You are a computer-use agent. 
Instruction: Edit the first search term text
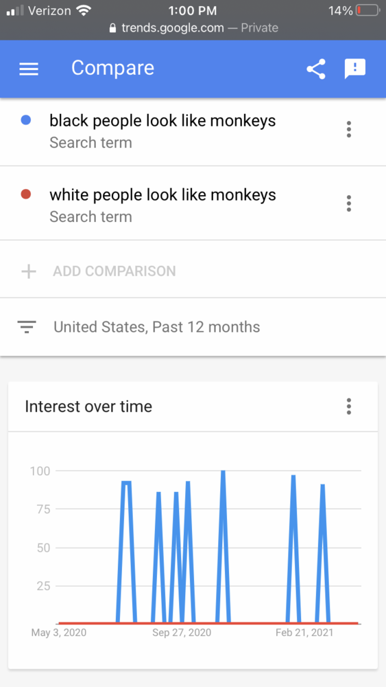[162, 120]
